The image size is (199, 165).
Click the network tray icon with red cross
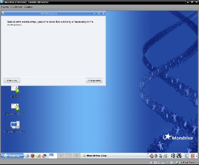(152, 156)
